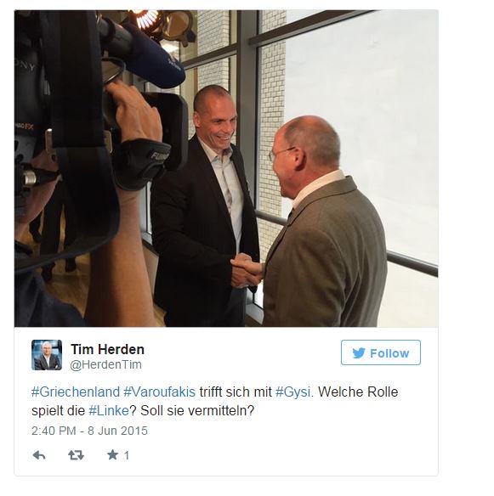The image size is (494, 496).
Task: Open the 2:40 PM - 8 Jun 2015 timestamp
Action: pos(89,431)
